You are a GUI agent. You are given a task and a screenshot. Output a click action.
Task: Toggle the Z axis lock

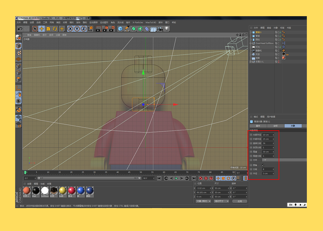(x=83, y=29)
